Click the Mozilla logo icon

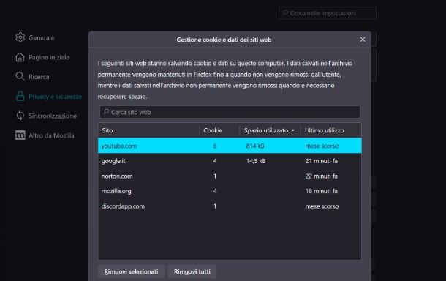(x=20, y=135)
